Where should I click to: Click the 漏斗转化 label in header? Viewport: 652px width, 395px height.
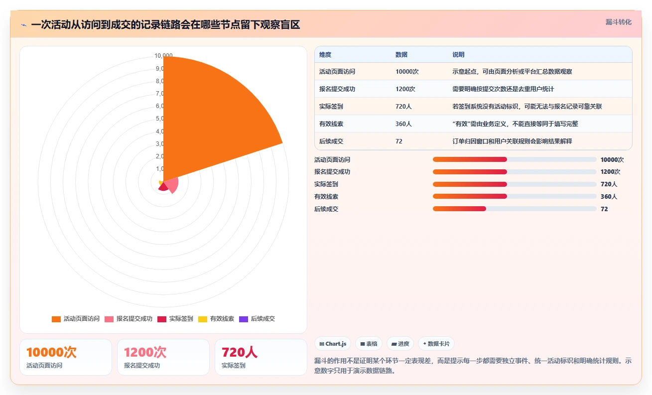[x=619, y=22]
